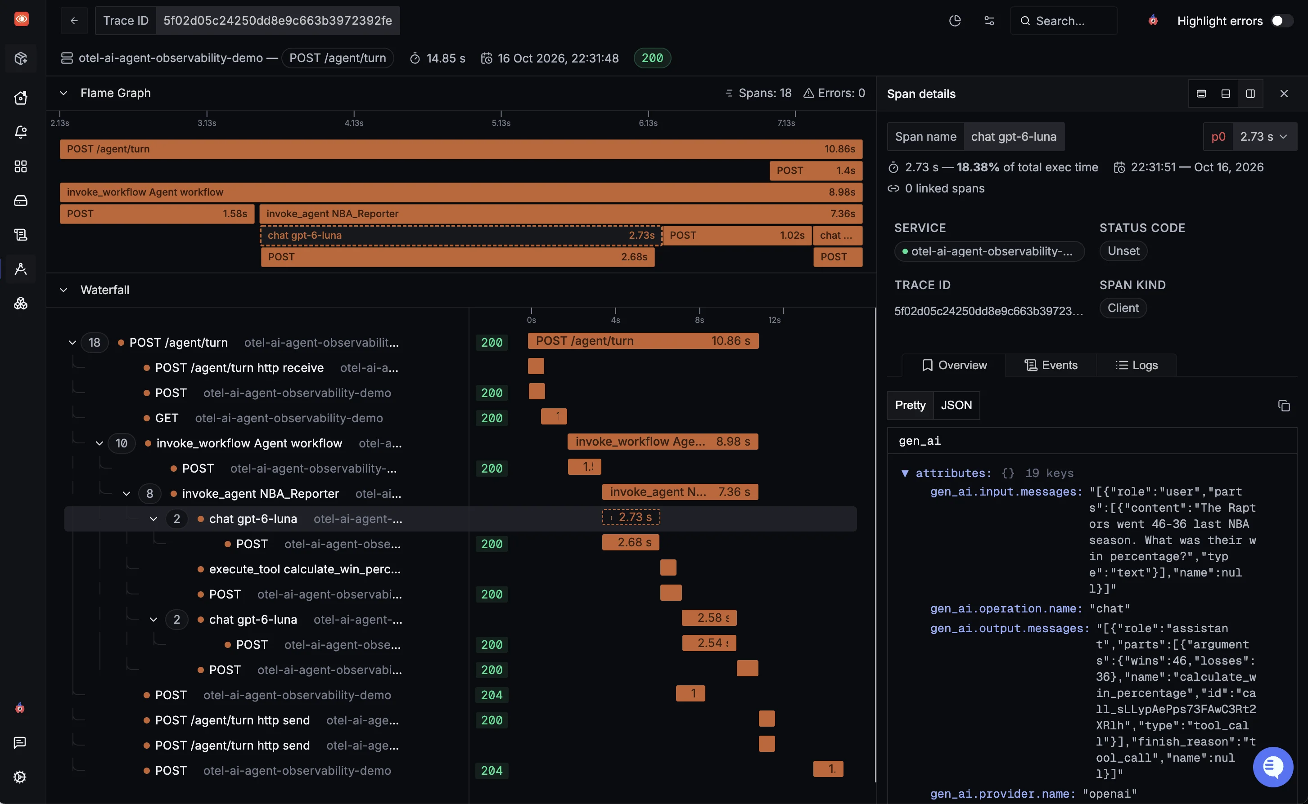Switch to the Logs tab

point(1137,365)
